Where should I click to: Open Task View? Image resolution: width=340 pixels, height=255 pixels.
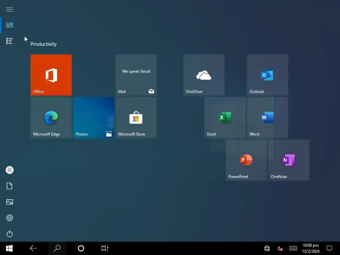[x=105, y=248]
